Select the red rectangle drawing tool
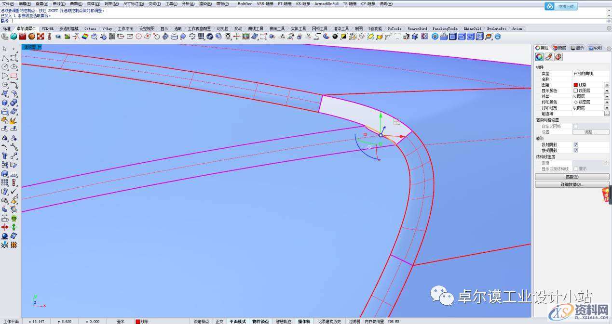This screenshot has width=612, height=324. click(x=14, y=76)
